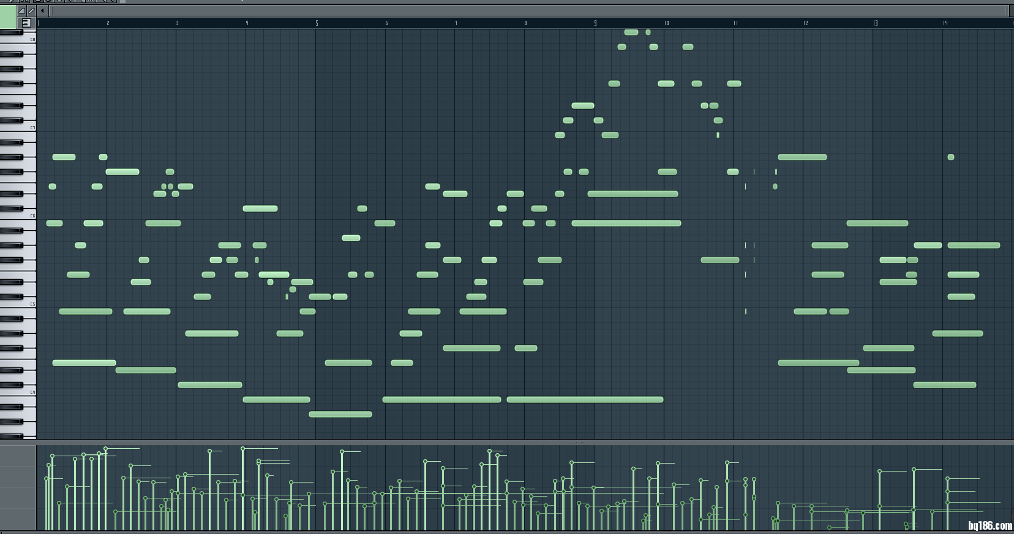Screen dimensions: 1014x534
Task: Open the keyboard view options icon
Action: point(26,23)
